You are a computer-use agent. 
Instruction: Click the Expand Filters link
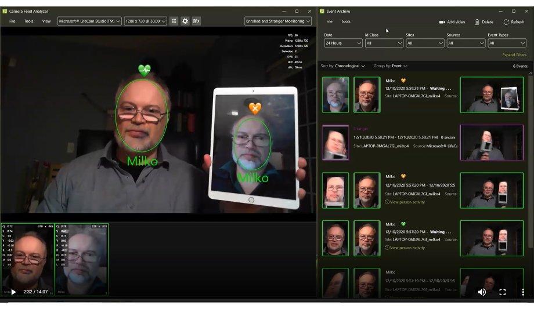(x=514, y=55)
